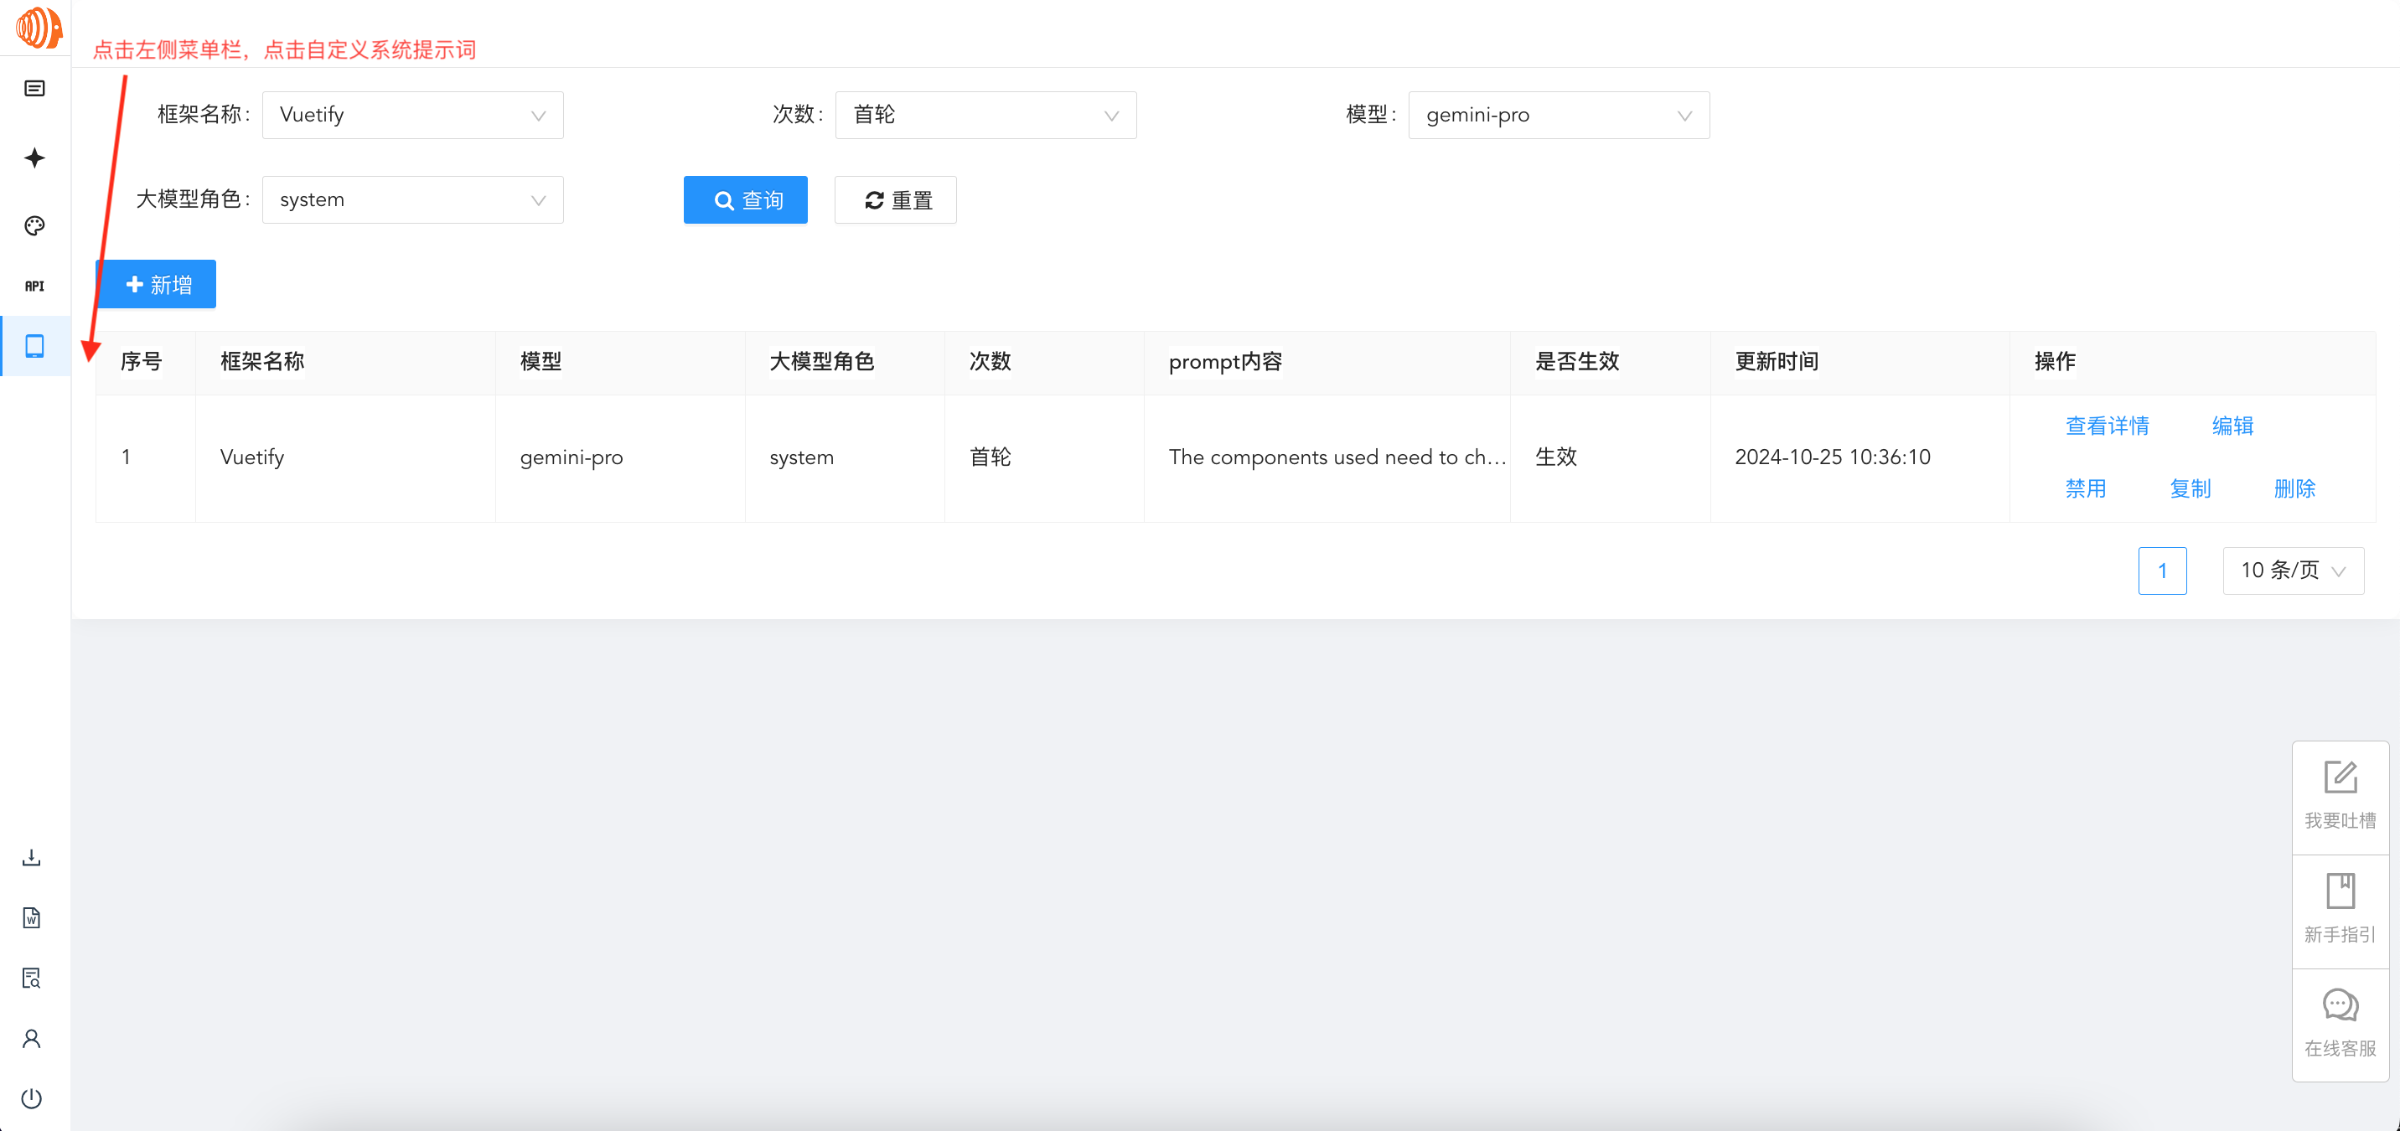Screen dimensions: 2400x1131
Task: Click the download icon in lower sidebar
Action: [x=32, y=857]
